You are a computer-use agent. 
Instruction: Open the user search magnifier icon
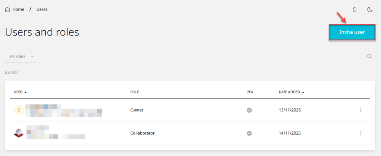(370, 56)
